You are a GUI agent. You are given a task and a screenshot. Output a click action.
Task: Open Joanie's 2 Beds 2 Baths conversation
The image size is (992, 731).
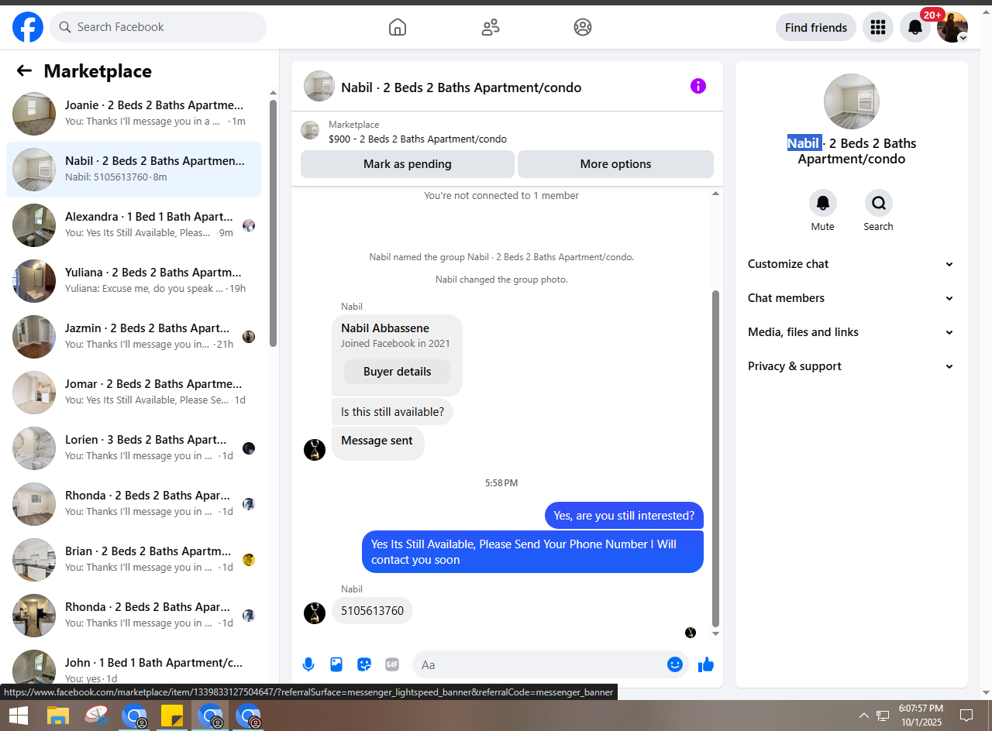133,114
